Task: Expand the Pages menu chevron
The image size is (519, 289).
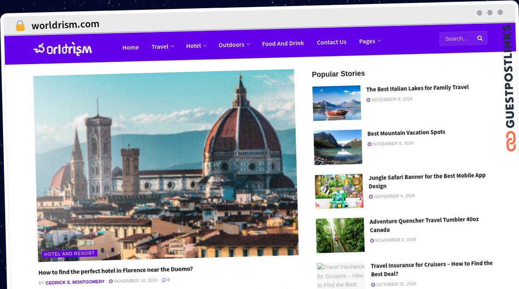Action: click(379, 41)
